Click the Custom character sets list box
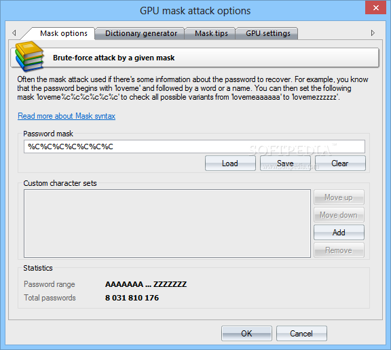The width and height of the screenshot is (391, 350). 167,223
